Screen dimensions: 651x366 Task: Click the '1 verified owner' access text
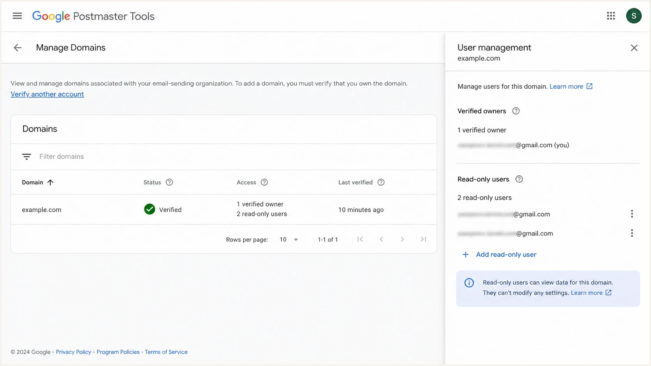[x=260, y=204]
